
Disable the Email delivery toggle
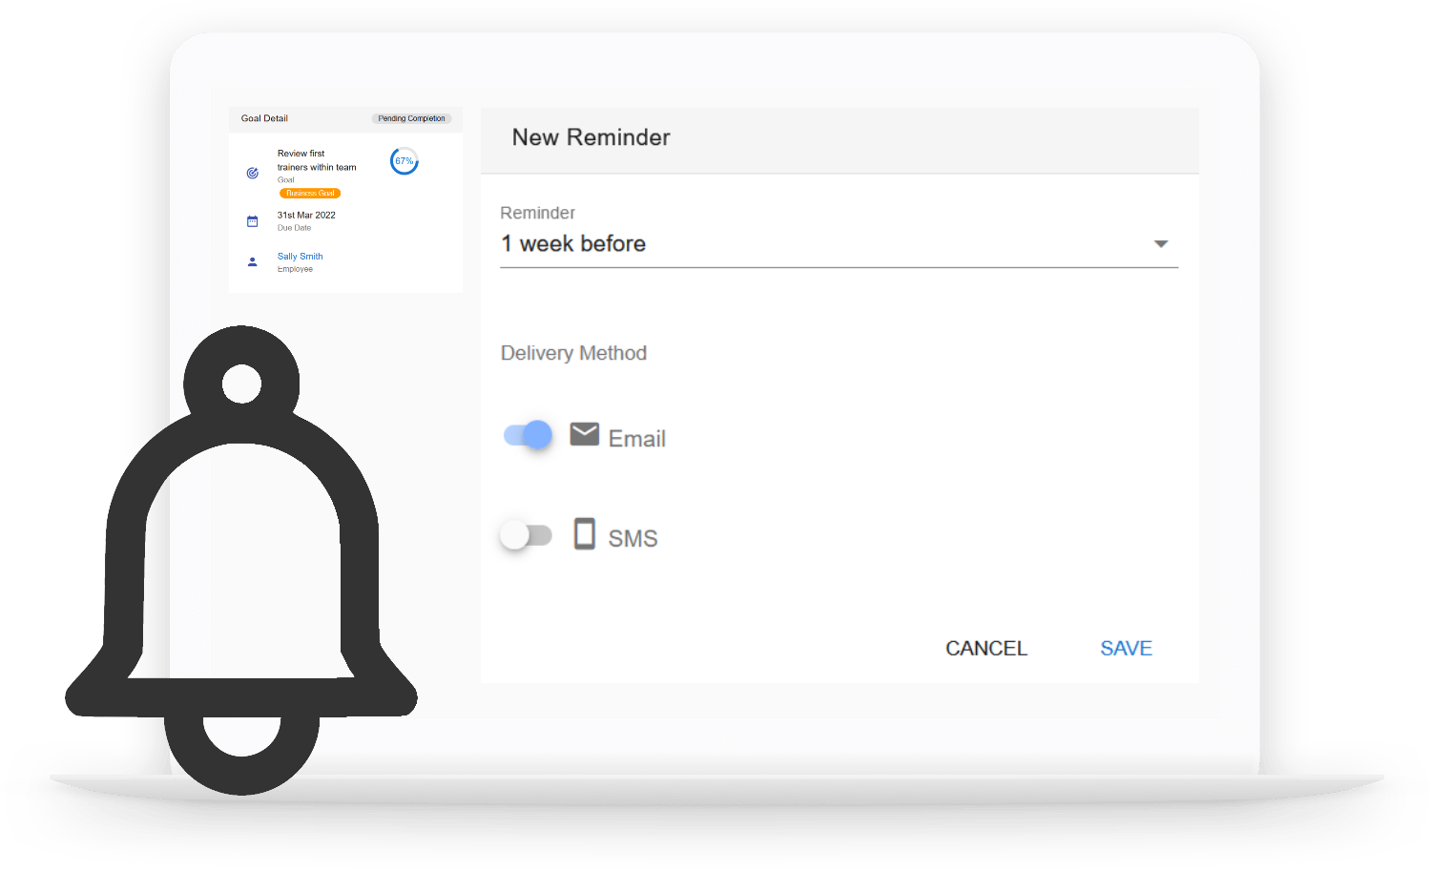pos(528,435)
